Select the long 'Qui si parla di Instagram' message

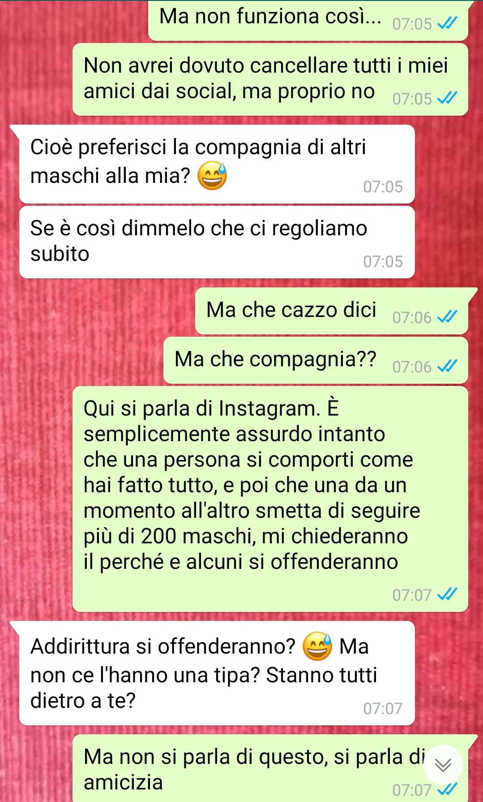click(270, 499)
